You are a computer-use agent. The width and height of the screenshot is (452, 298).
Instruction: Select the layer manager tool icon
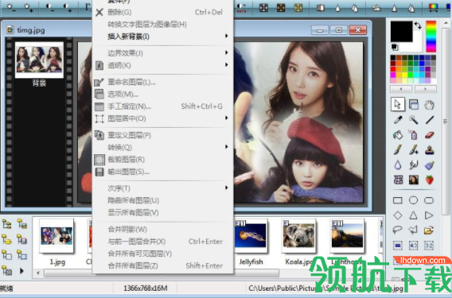(x=413, y=104)
